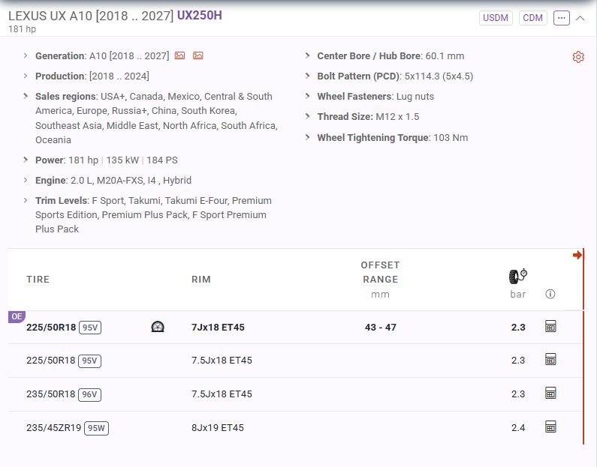Expand the Trim Levels item
The width and height of the screenshot is (597, 467).
pos(26,200)
